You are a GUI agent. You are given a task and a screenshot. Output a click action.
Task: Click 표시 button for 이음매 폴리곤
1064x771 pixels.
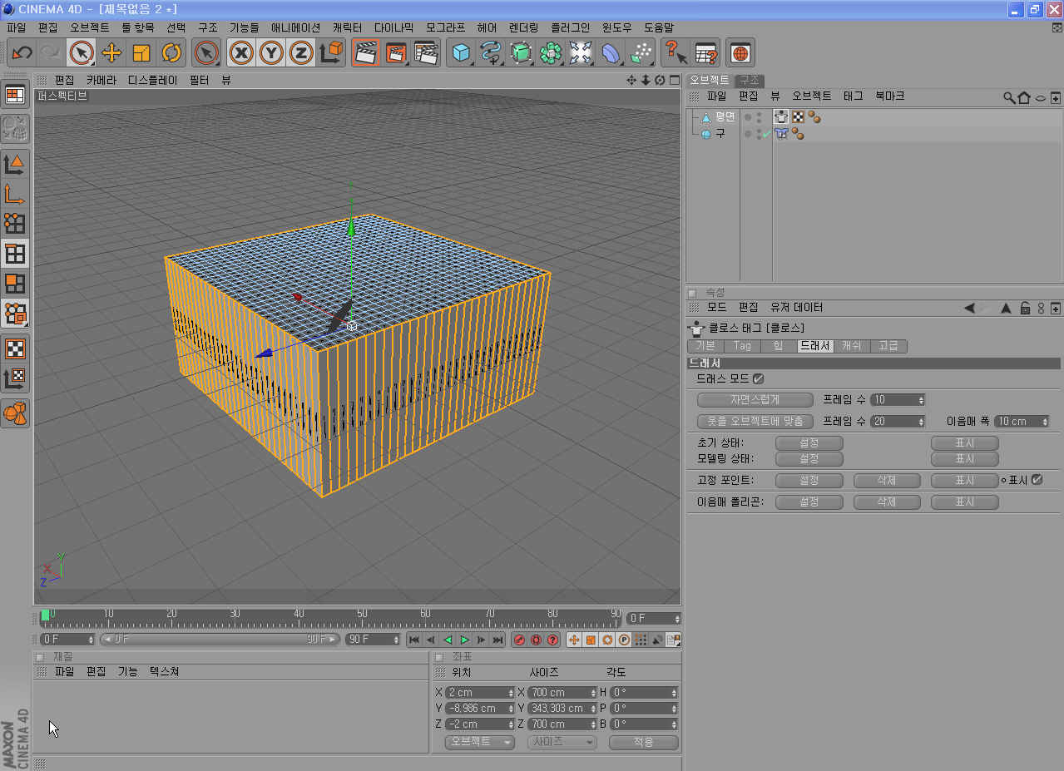965,502
